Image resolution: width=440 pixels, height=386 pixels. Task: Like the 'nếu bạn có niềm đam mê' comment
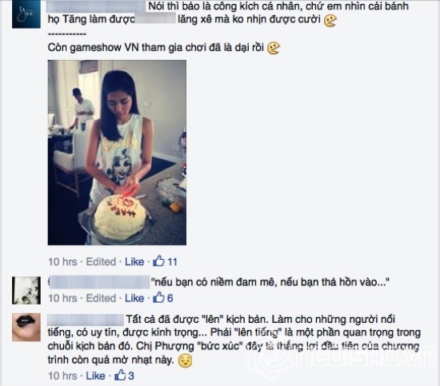click(x=134, y=298)
